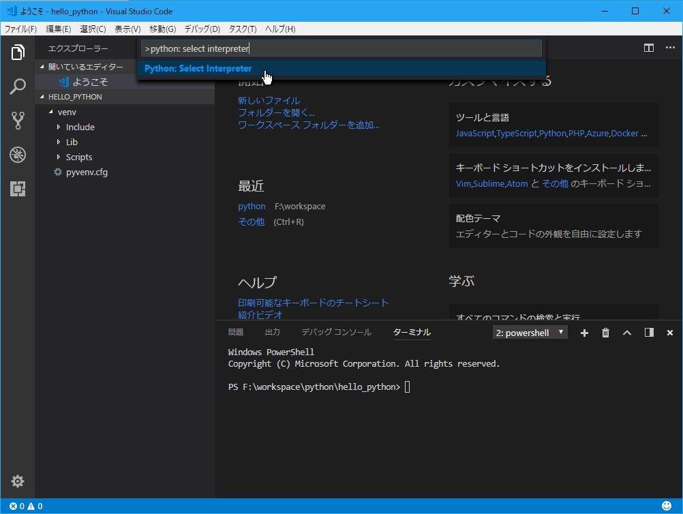683x514 pixels.
Task: Click the errors count in status bar
Action: tap(17, 506)
